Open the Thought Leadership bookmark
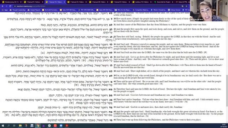This screenshot has height=128, width=228. tap(17, 10)
